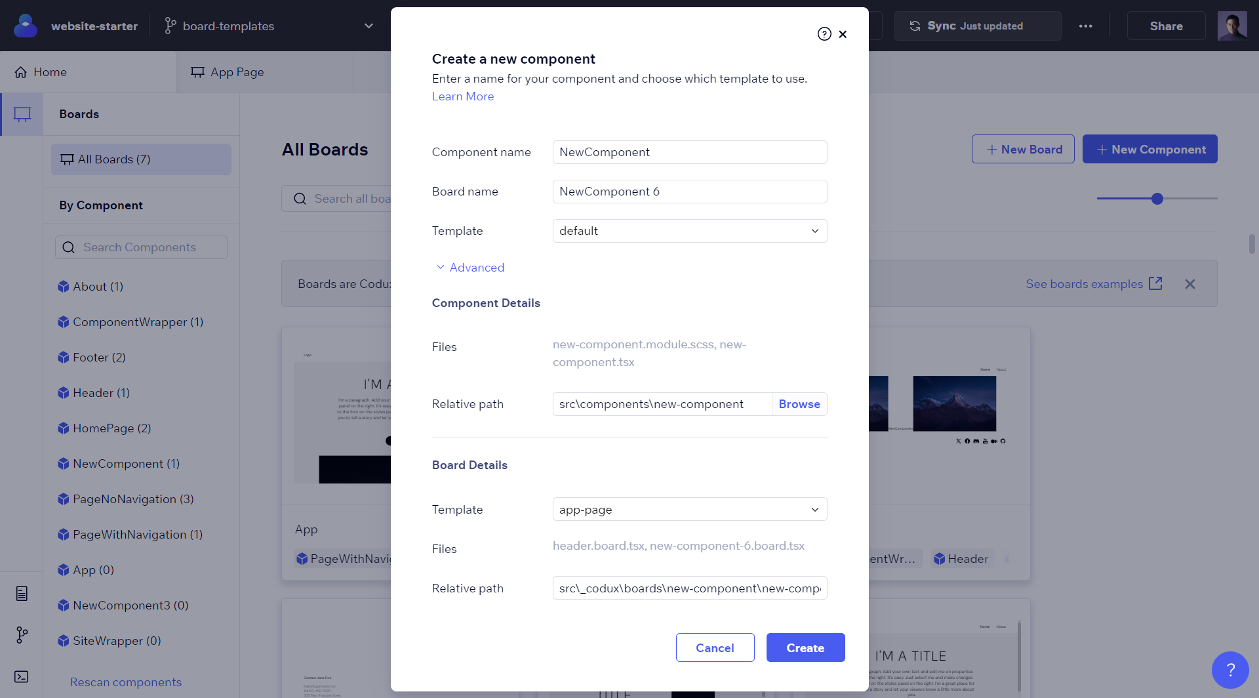The width and height of the screenshot is (1259, 698).
Task: Collapse the Advanced section
Action: [470, 268]
